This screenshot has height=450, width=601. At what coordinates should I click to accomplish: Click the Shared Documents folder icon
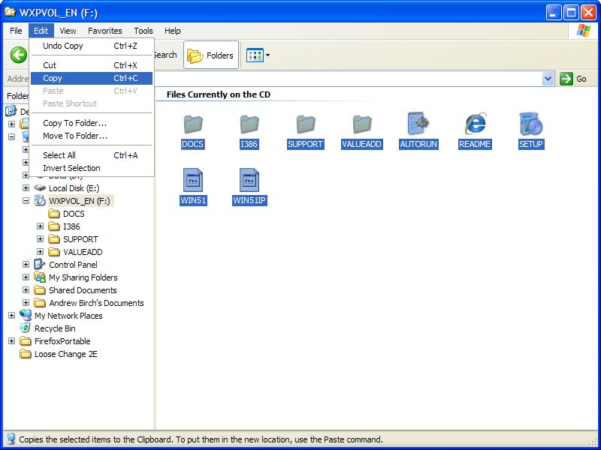(x=40, y=290)
